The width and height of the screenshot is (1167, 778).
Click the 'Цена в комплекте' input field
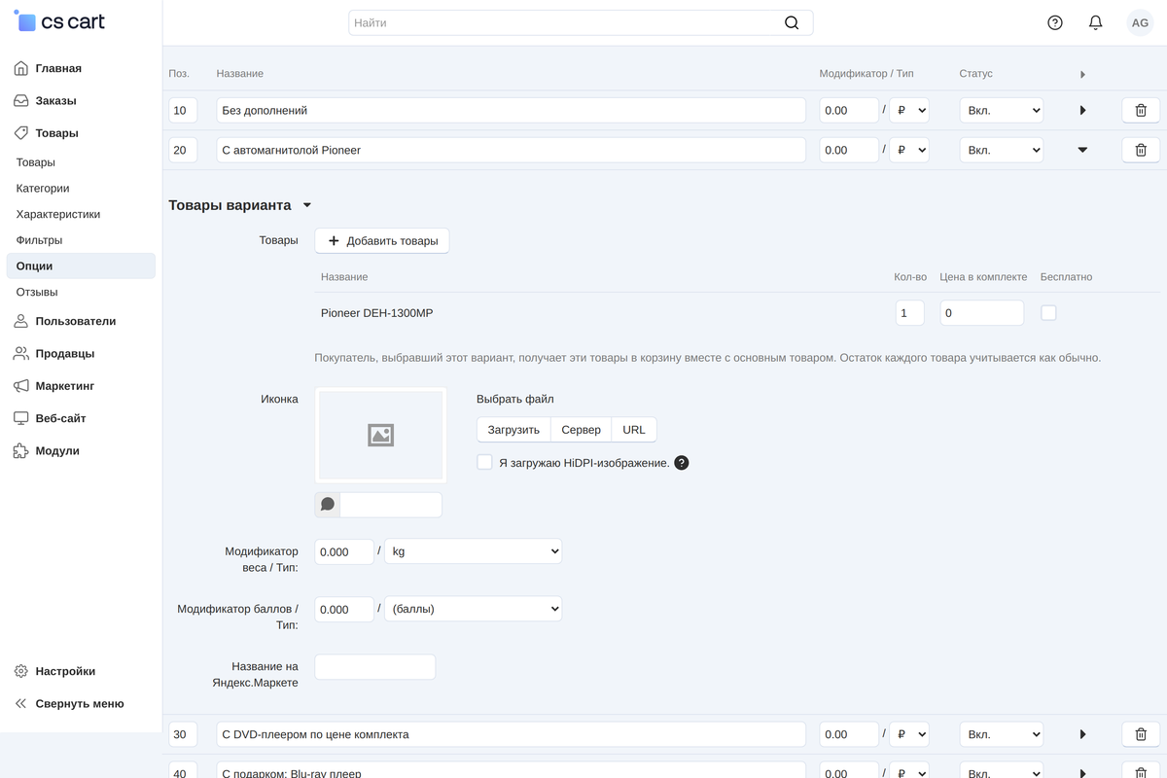(x=982, y=313)
